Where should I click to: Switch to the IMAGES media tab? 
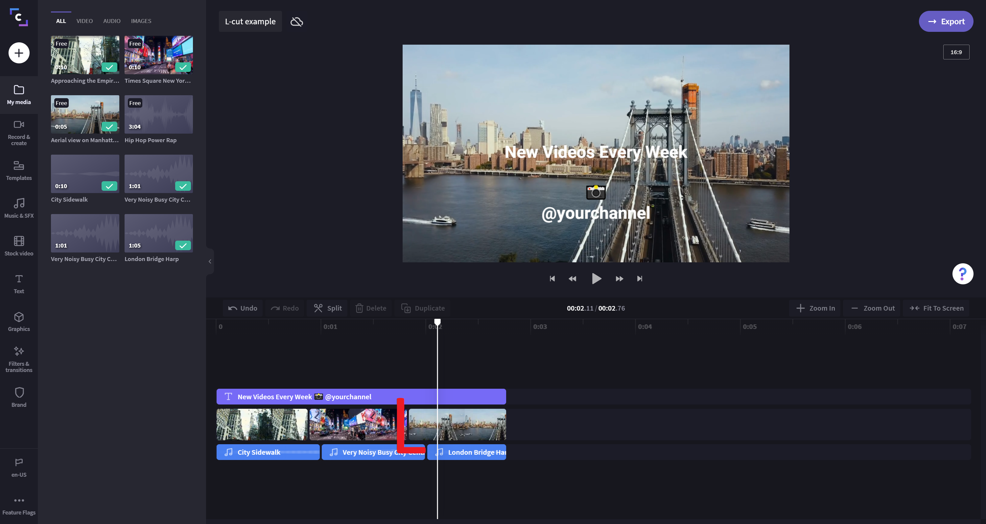pos(141,21)
